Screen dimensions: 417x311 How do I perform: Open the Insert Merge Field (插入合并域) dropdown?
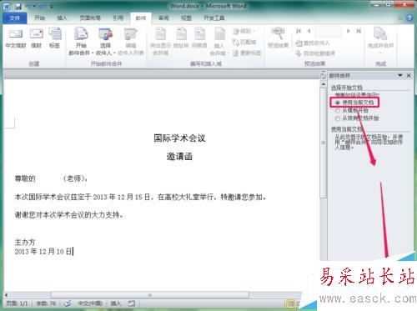pyautogui.click(x=219, y=41)
